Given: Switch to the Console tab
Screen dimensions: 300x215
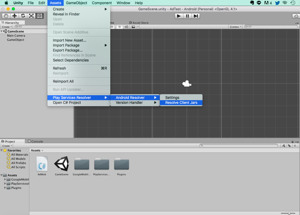Looking at the screenshot, I should pos(35,141).
